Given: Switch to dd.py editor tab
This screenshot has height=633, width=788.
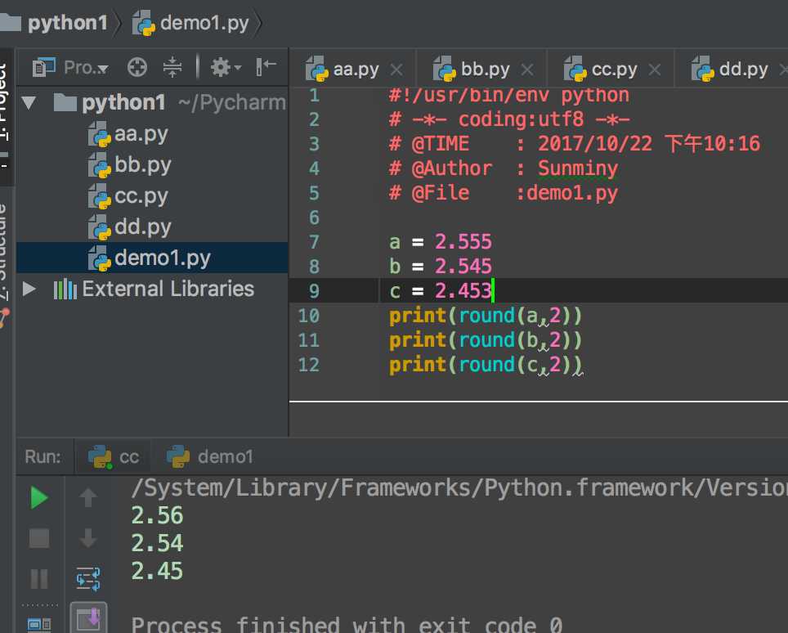Looking at the screenshot, I should 730,70.
